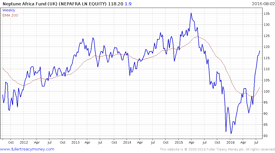Click the copyright notice for Fuller Treacy Money plc
Viewport: 275px width, 153px height.
(217, 149)
